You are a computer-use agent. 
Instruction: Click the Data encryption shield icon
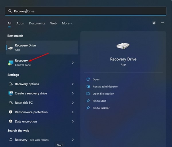pos(11,121)
